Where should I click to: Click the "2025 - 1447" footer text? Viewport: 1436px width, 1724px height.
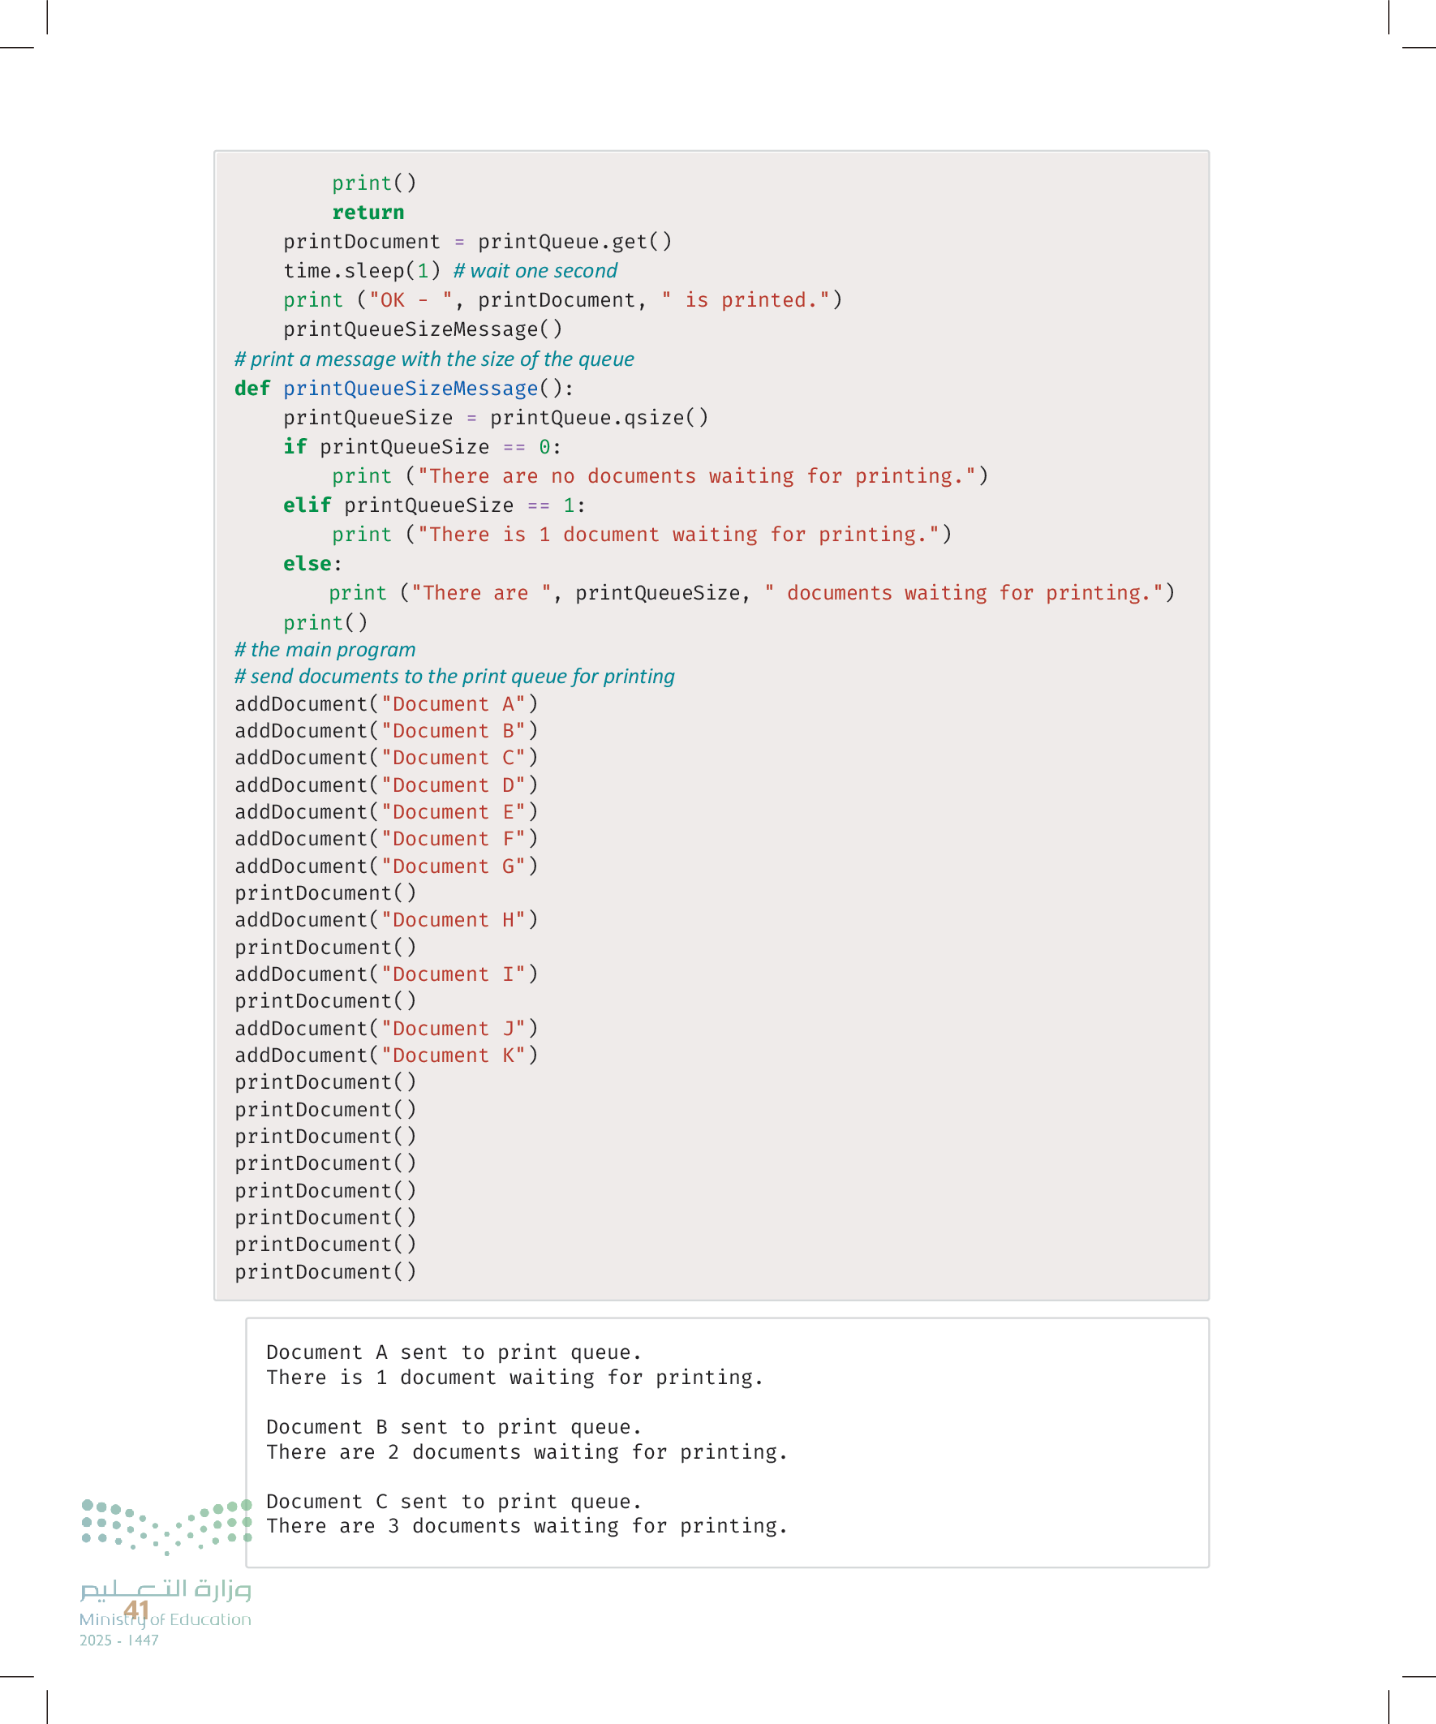(x=119, y=1640)
